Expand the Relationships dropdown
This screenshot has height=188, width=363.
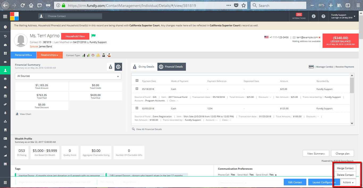point(49,55)
